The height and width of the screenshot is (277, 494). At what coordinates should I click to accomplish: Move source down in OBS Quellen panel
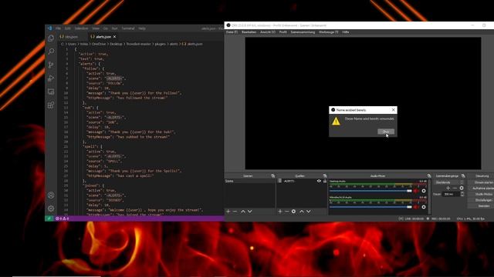[309, 212]
